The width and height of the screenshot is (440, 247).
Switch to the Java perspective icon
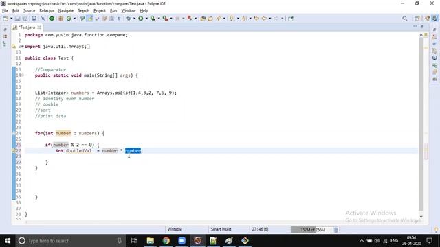pos(434,19)
